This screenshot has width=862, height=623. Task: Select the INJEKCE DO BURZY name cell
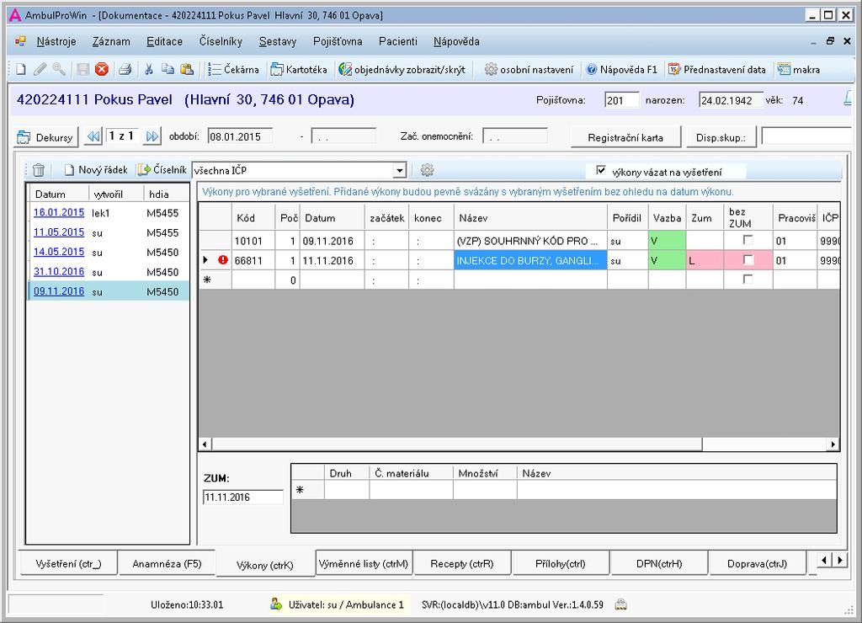[530, 260]
